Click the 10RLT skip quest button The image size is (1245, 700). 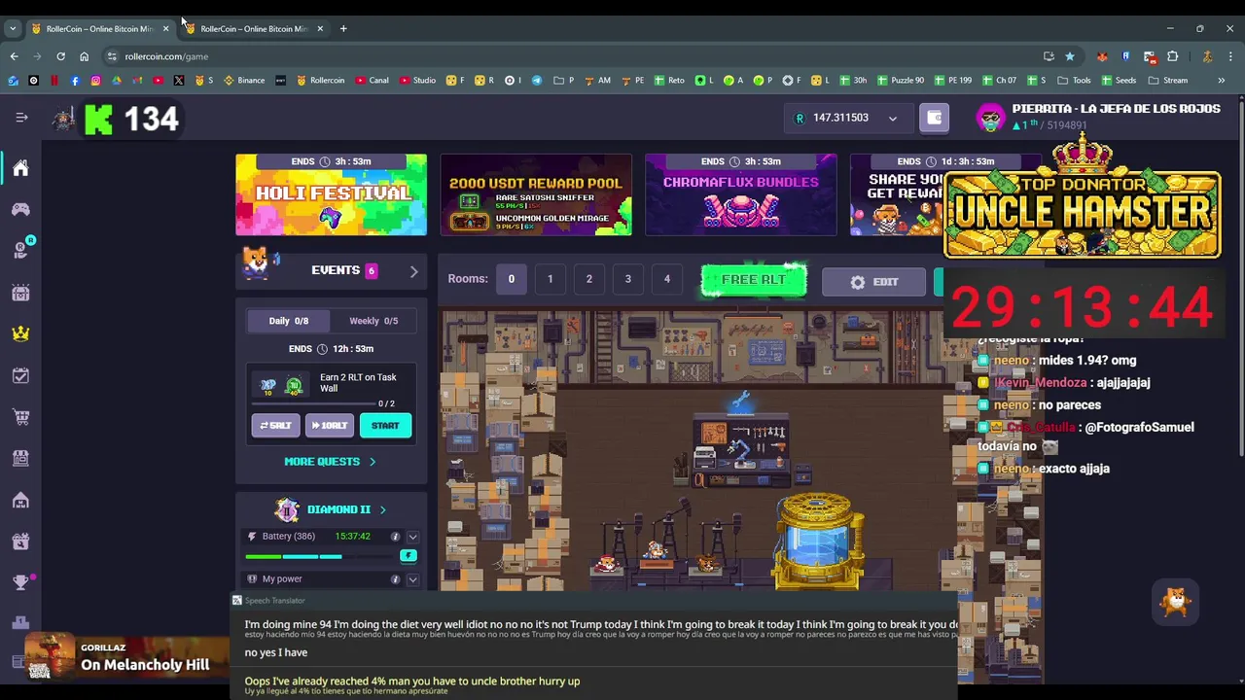329,426
